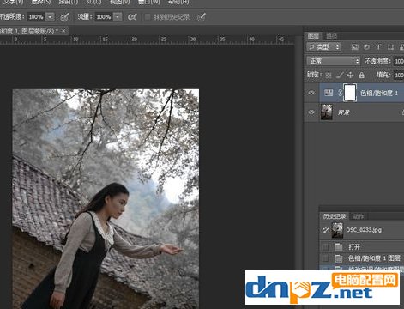Image resolution: width=404 pixels, height=309 pixels.
Task: Select the white layer mask thumbnail
Action: (350, 93)
